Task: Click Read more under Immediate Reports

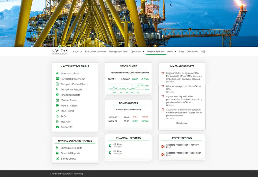Action: coord(182,123)
